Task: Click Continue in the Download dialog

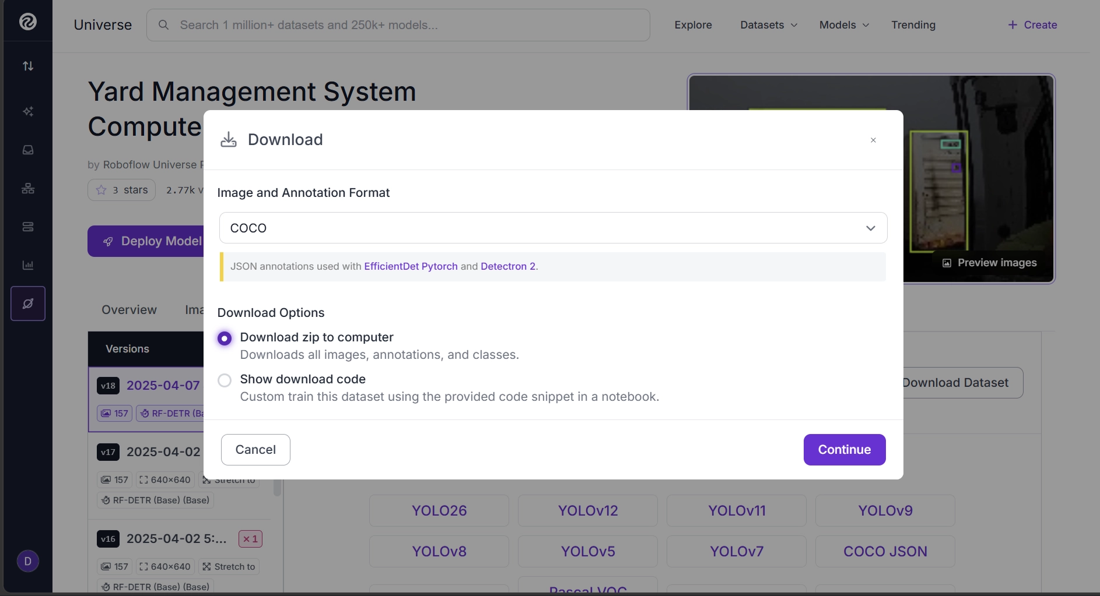Action: click(845, 450)
